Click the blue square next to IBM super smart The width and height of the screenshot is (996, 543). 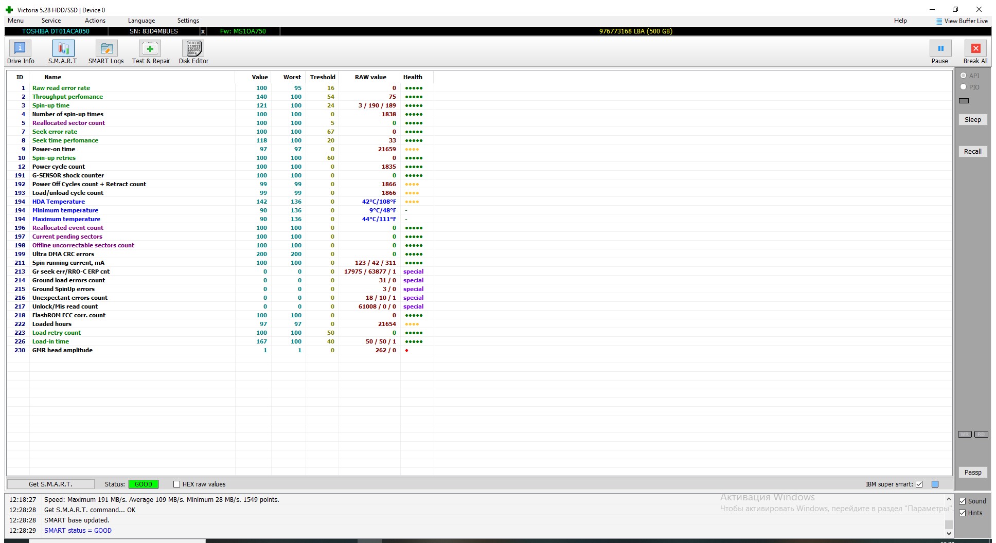[935, 484]
